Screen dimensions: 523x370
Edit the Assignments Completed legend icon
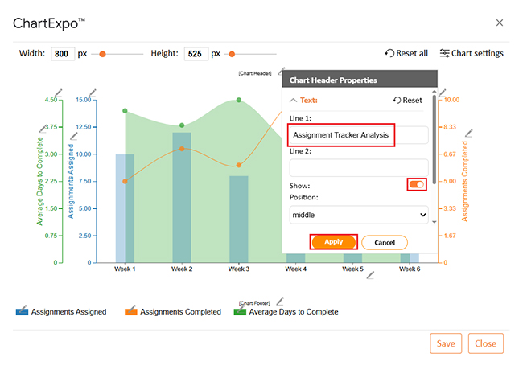(131, 310)
